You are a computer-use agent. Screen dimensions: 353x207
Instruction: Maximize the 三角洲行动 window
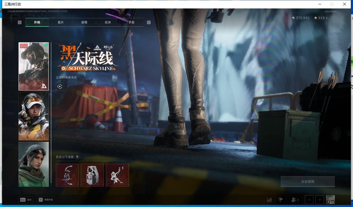(x=332, y=4)
